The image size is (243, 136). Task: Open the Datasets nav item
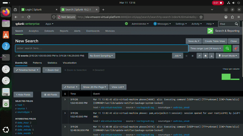(49, 31)
